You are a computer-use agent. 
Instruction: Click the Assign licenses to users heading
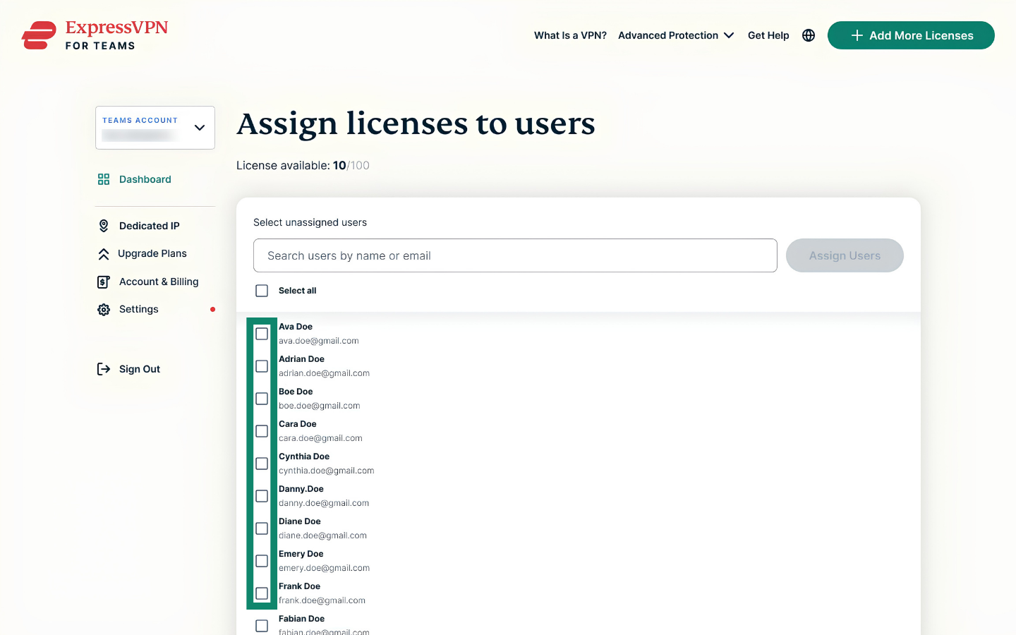tap(416, 124)
